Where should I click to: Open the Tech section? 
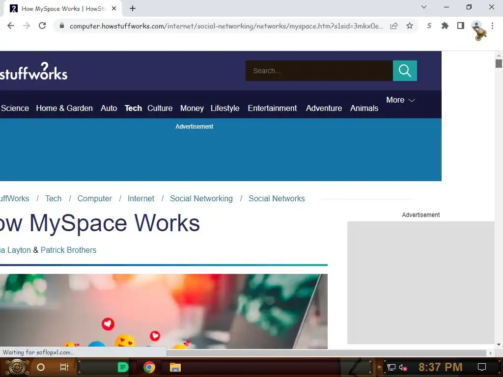click(133, 108)
